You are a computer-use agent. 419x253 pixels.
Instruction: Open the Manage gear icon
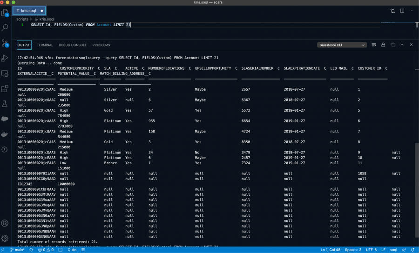[x=5, y=238]
